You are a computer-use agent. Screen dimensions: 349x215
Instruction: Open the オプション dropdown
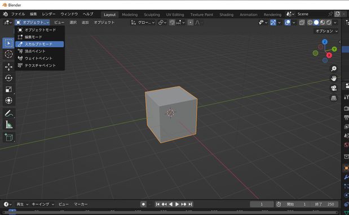pyautogui.click(x=326, y=31)
